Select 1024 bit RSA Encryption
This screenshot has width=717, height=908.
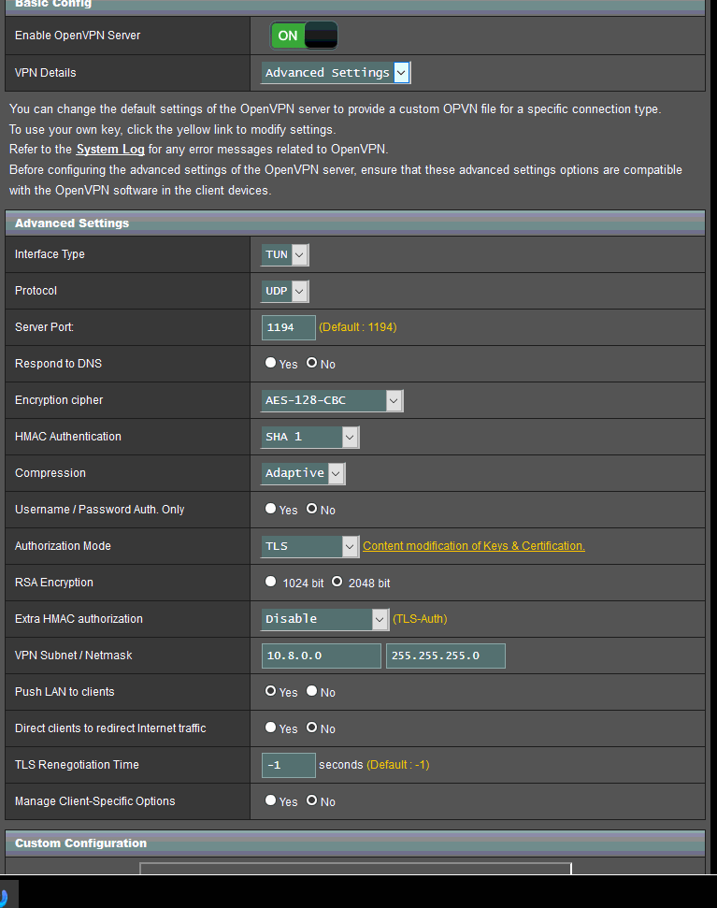point(271,582)
